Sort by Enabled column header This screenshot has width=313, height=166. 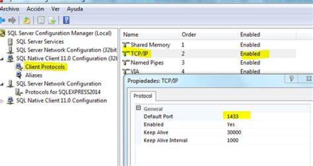267,34
